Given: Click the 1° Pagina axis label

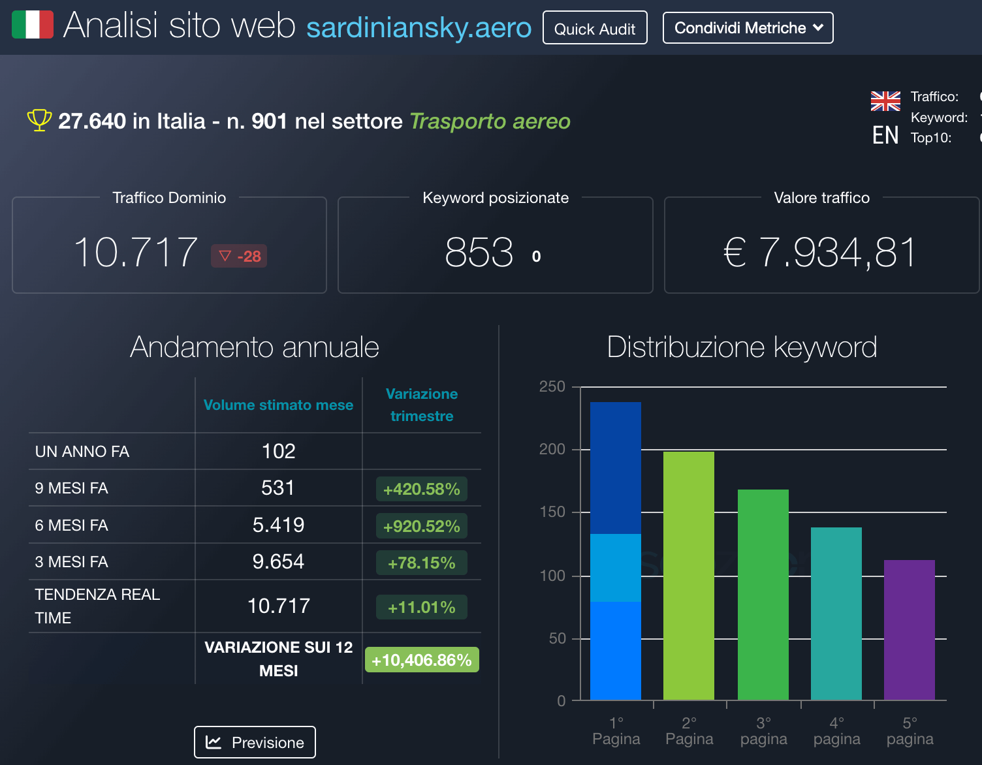Looking at the screenshot, I should (616, 731).
